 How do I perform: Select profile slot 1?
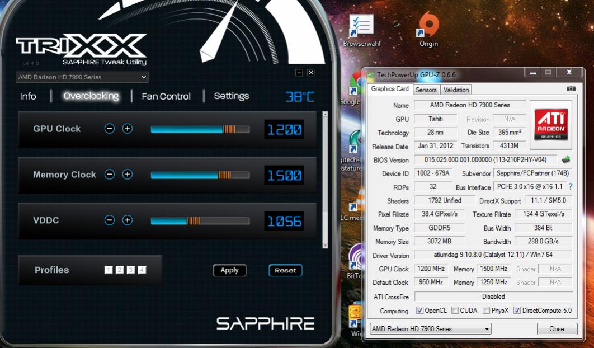click(109, 270)
